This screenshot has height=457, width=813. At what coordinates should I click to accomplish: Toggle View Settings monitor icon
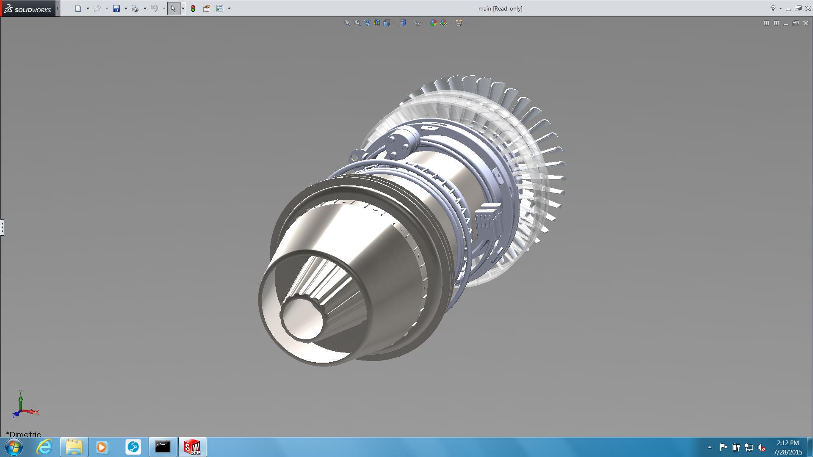click(x=459, y=23)
